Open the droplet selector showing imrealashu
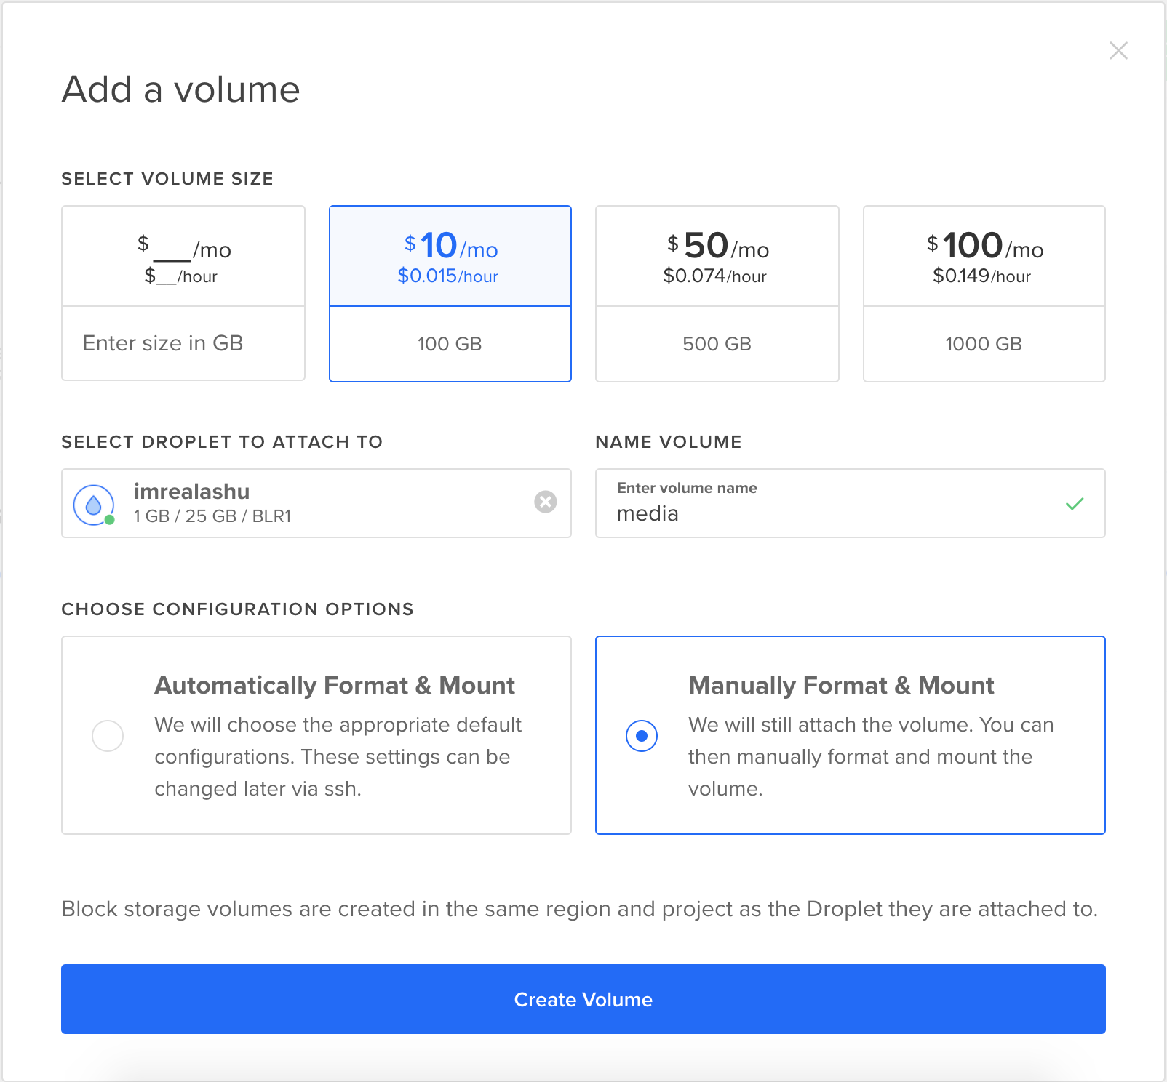 (x=316, y=503)
